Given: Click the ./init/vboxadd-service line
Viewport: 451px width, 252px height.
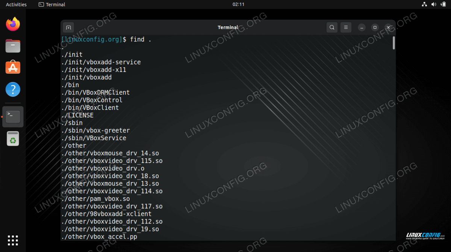Looking at the screenshot, I should 101,62.
